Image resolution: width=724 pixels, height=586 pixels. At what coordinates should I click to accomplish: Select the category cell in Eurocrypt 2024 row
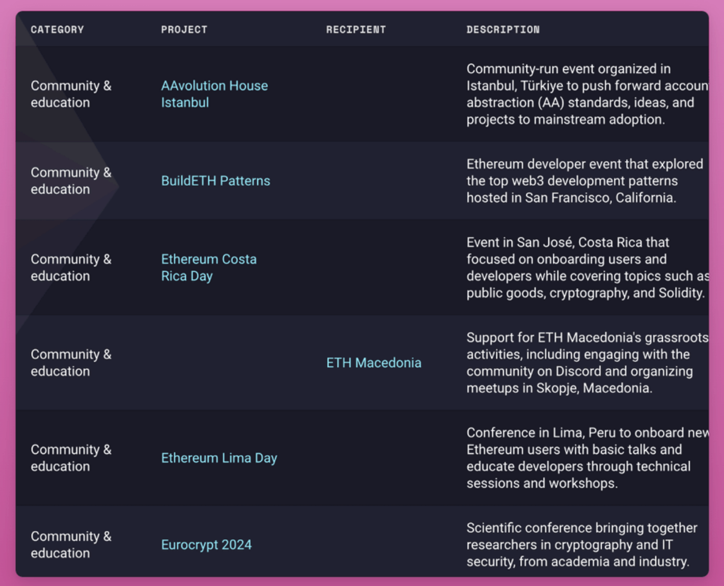(x=71, y=544)
